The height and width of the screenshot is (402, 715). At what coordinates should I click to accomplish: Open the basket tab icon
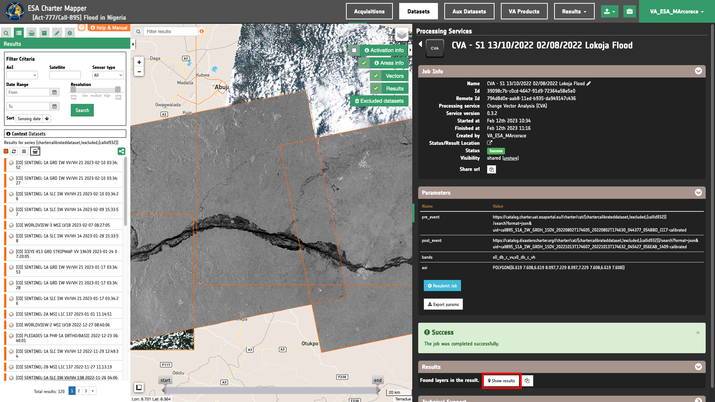tap(32, 33)
